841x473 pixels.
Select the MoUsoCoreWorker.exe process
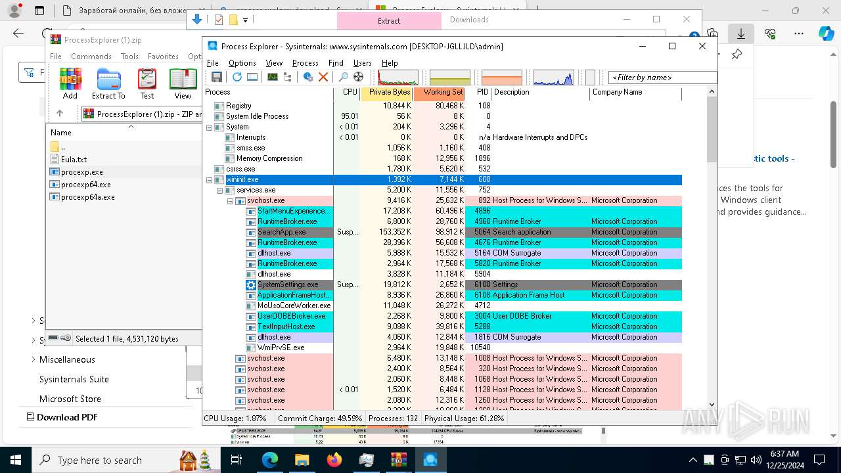443,305
